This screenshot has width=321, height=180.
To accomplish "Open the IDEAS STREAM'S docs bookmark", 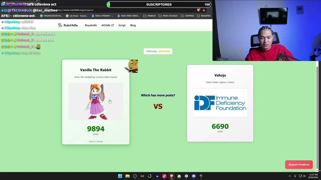I will click(102, 16).
